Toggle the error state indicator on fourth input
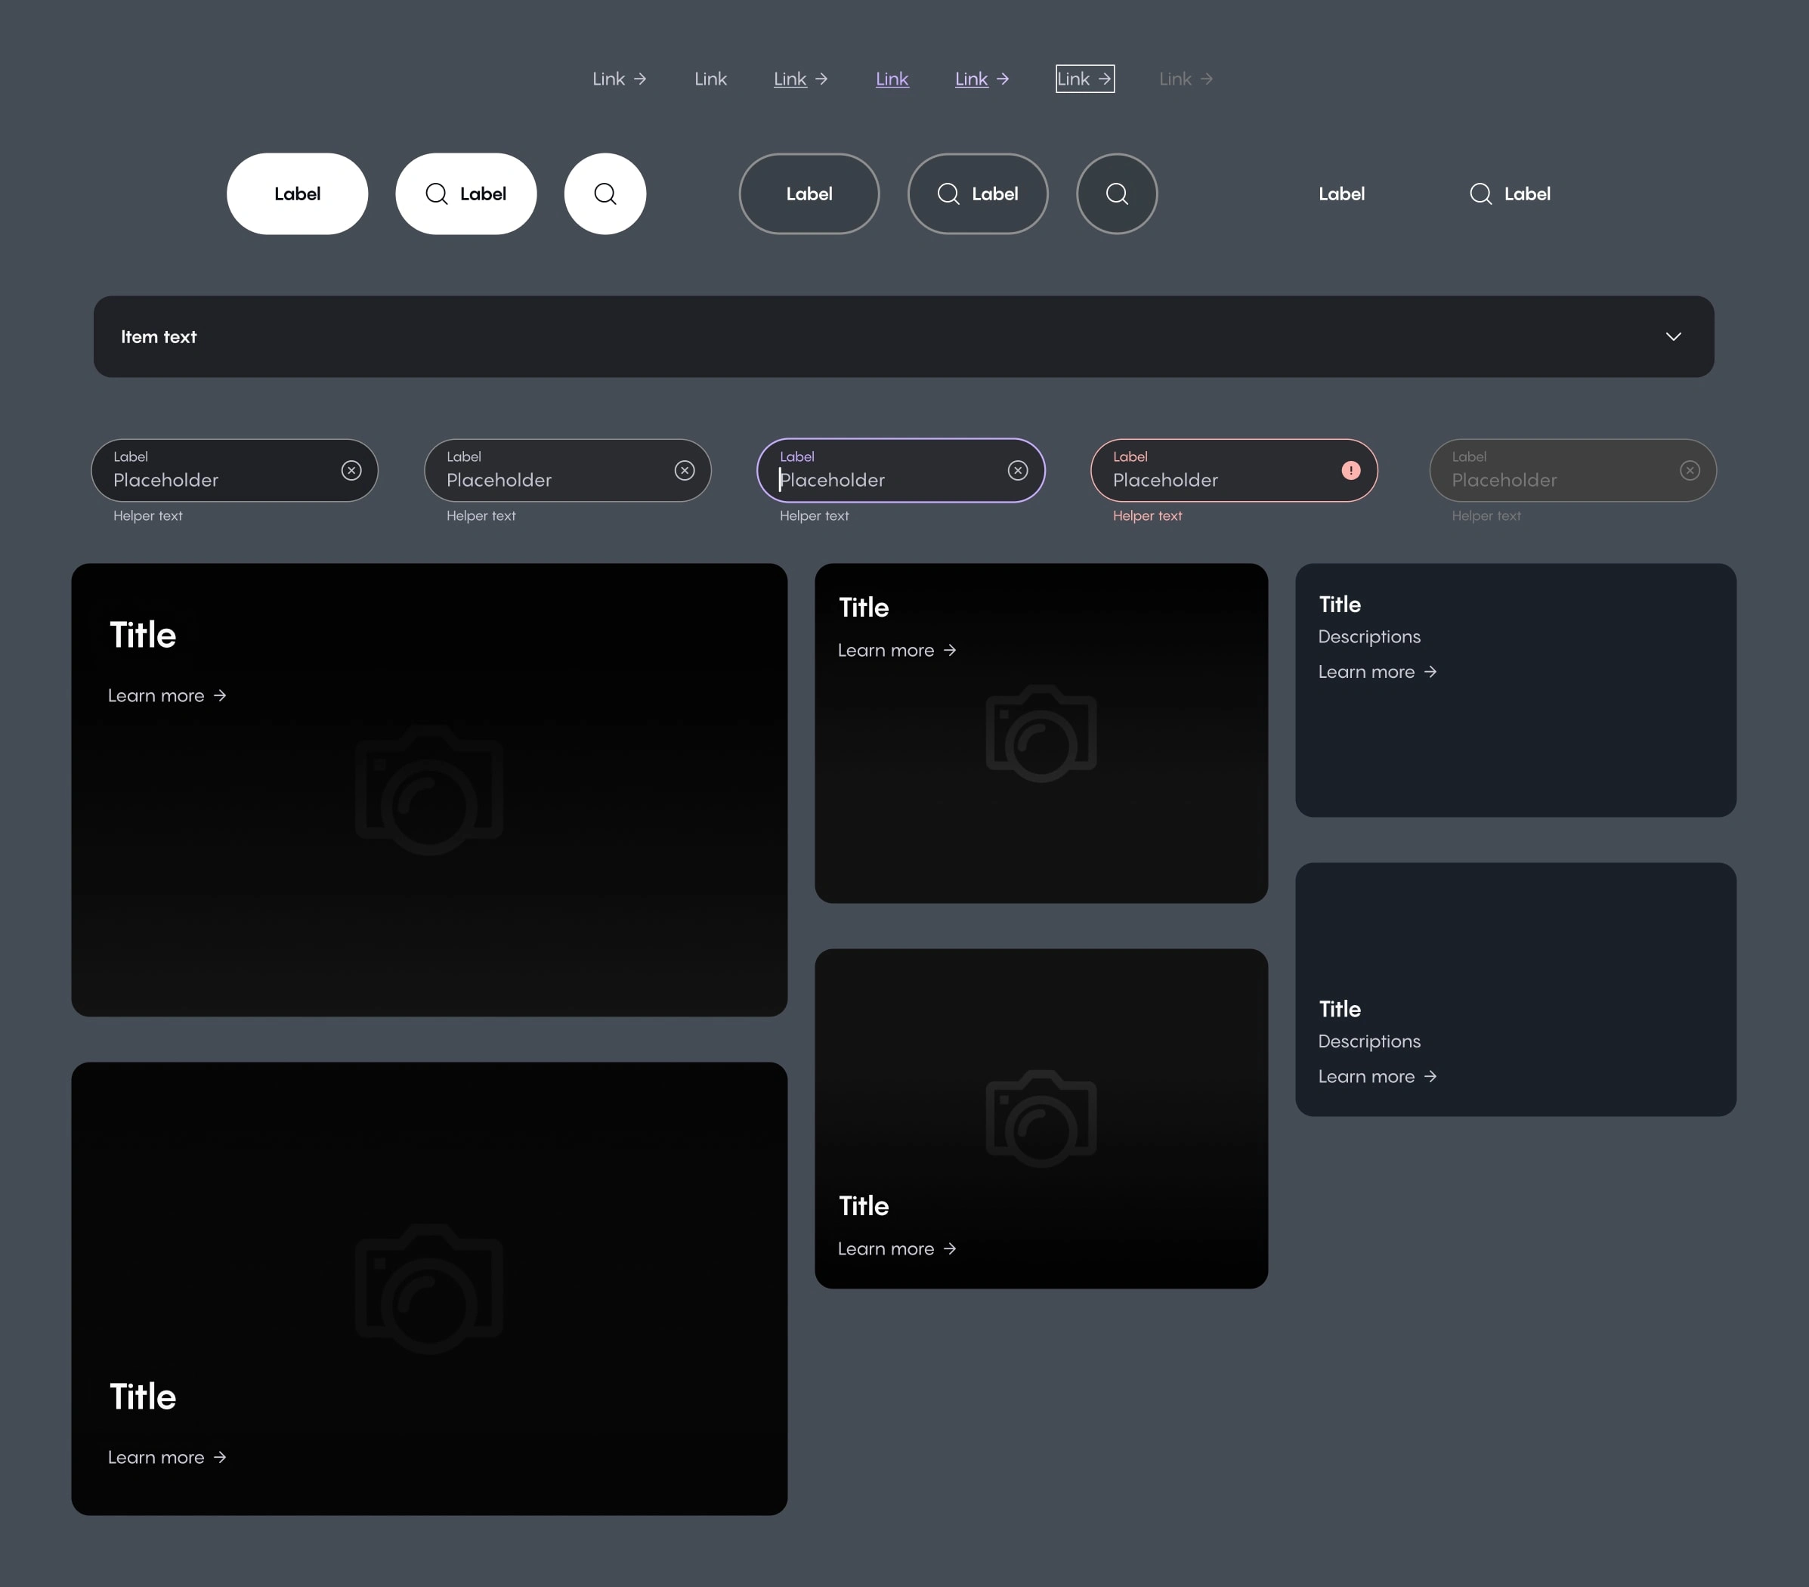1809x1587 pixels. [1350, 471]
